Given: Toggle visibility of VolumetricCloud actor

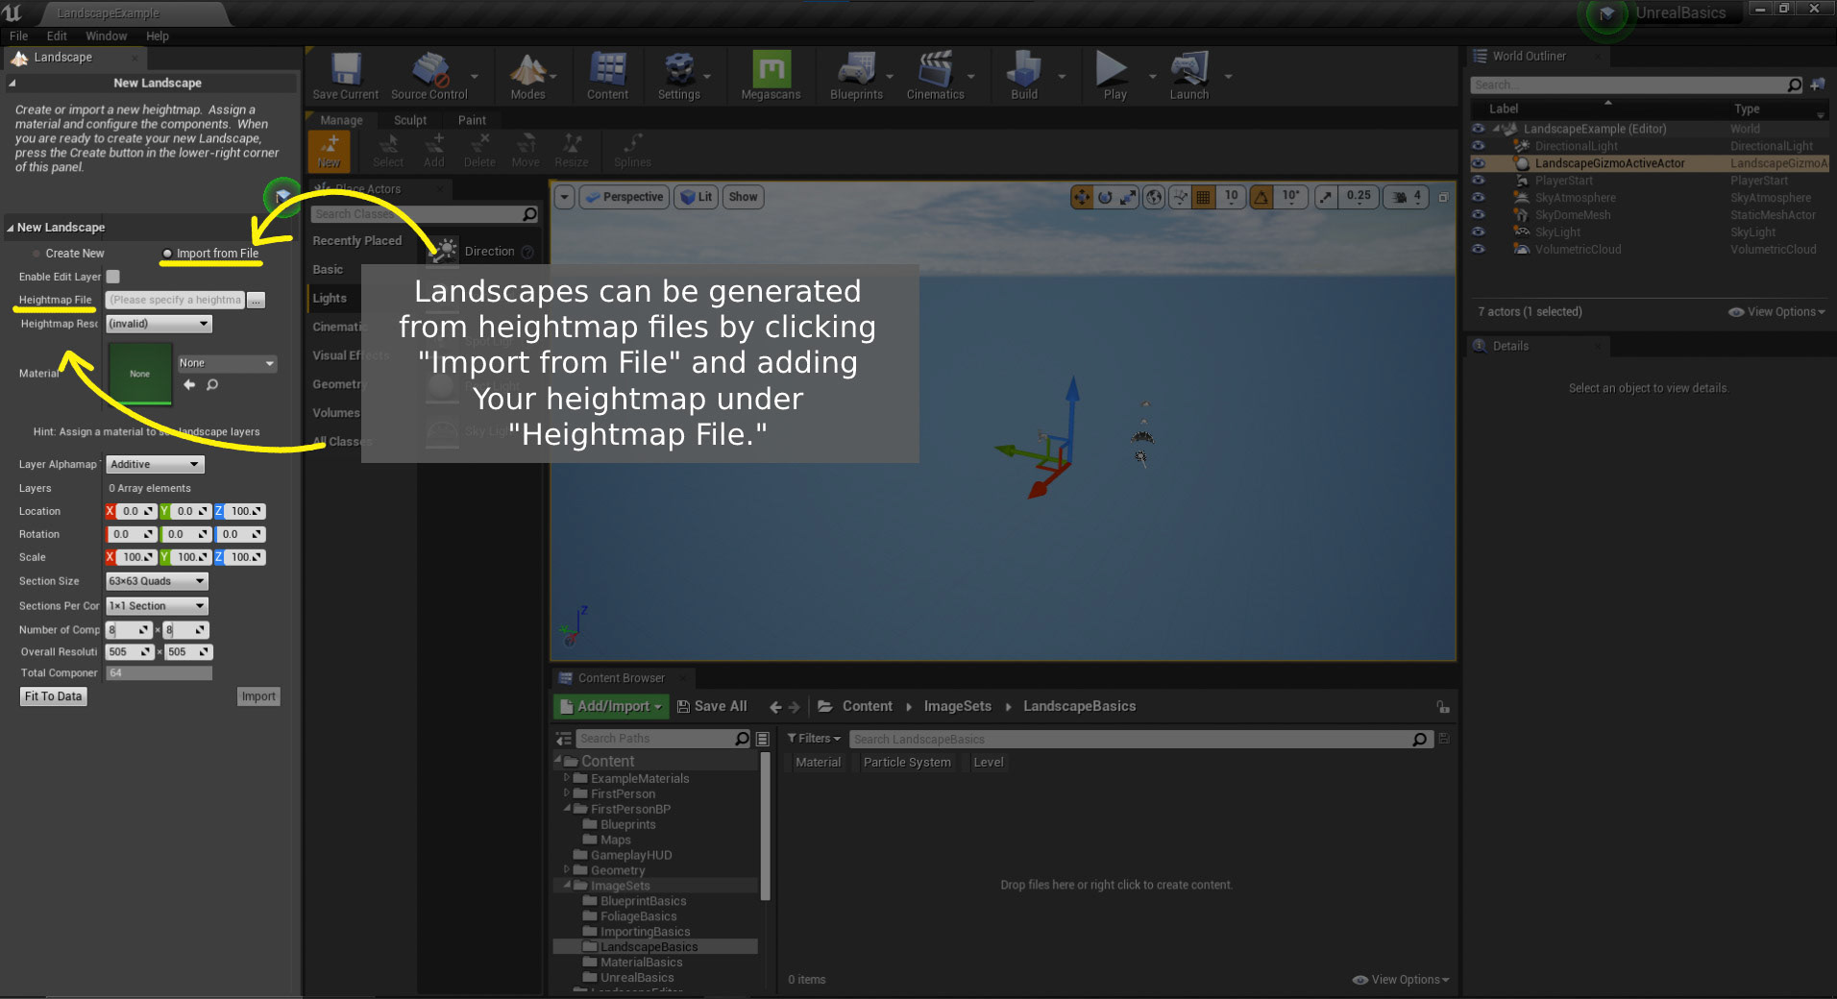Looking at the screenshot, I should click(x=1478, y=250).
